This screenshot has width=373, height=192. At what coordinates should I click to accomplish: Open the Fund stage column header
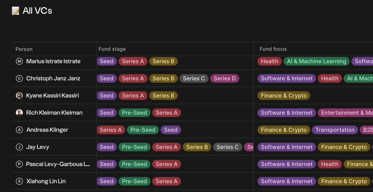point(112,49)
